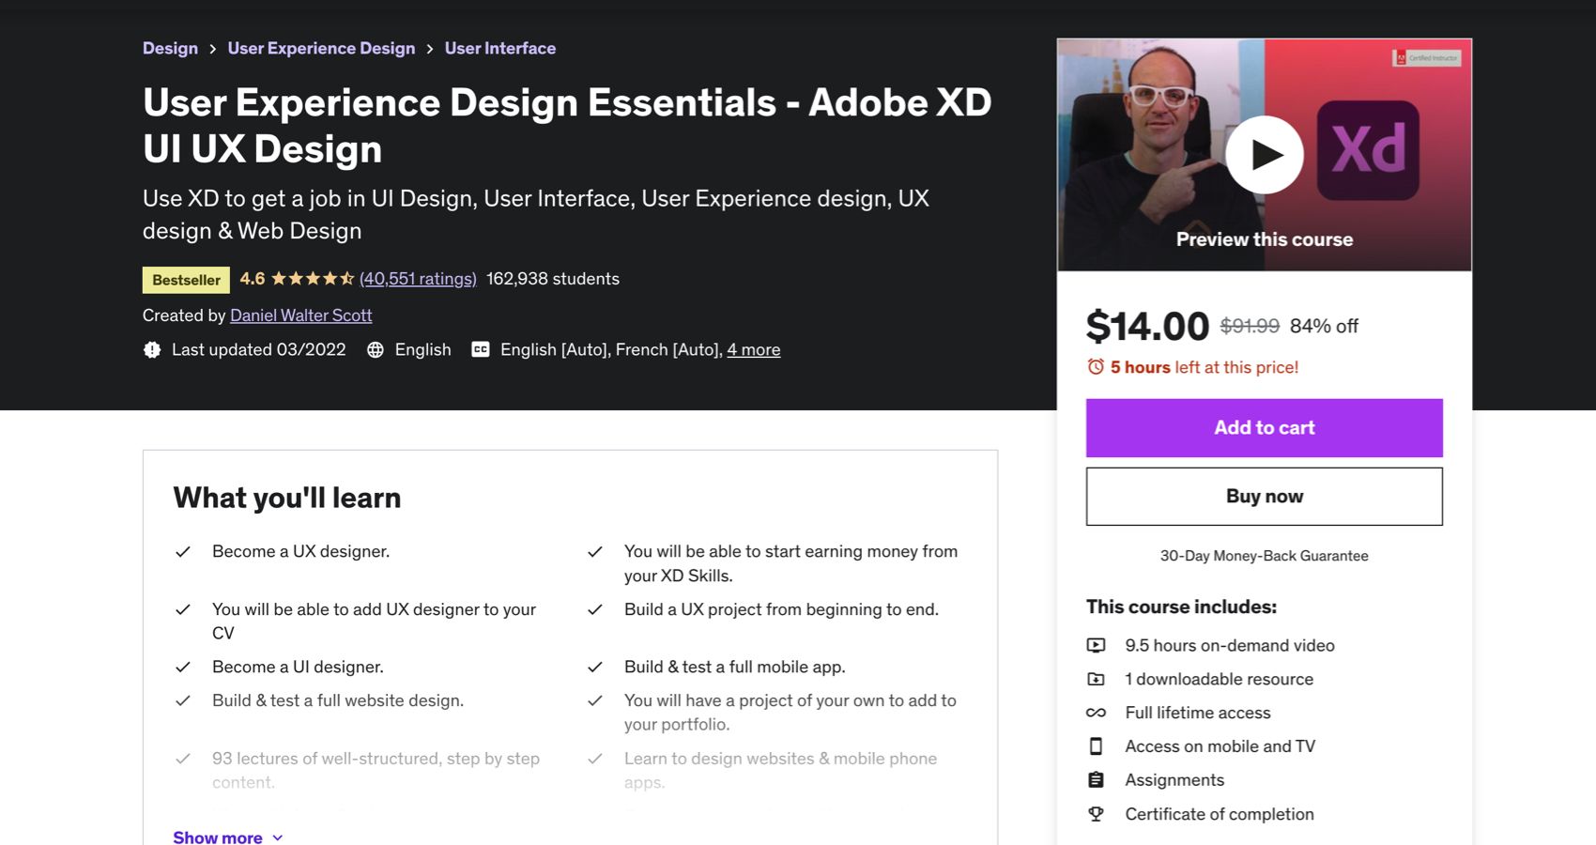This screenshot has width=1596, height=845.
Task: Click the Buy now button
Action: point(1264,496)
